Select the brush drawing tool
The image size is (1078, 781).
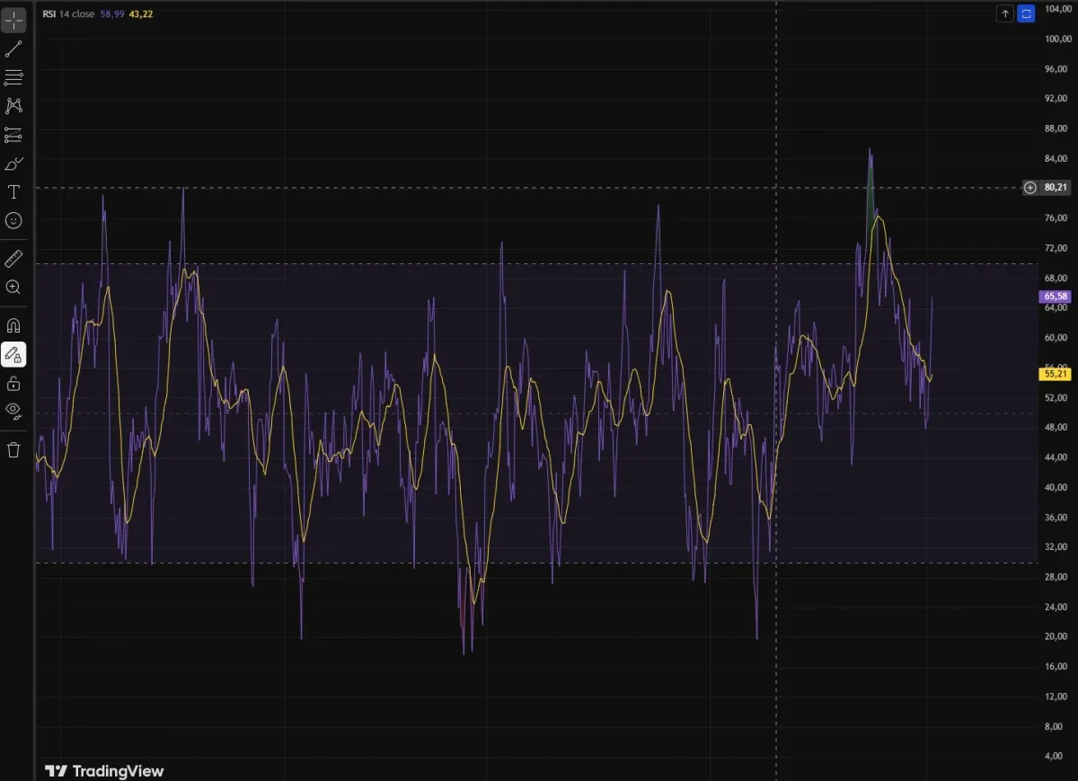pyautogui.click(x=13, y=164)
